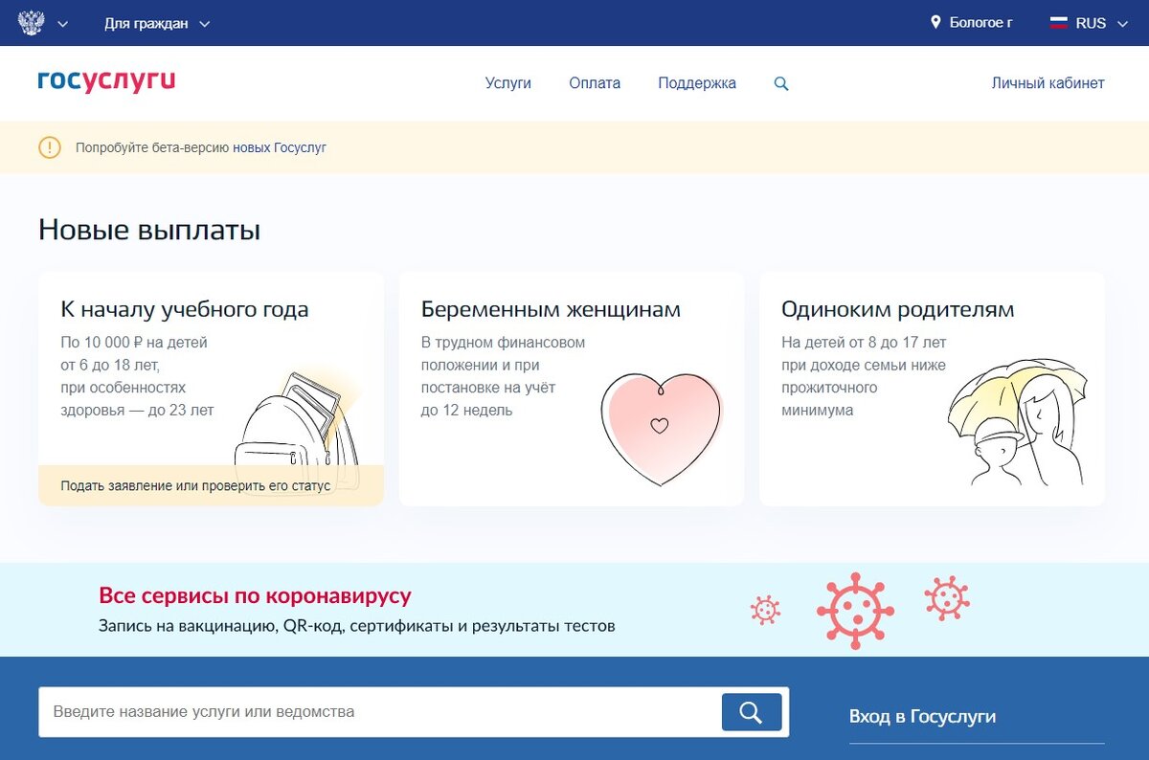The height and width of the screenshot is (760, 1149).
Task: Open the Услуги menu
Action: point(507,83)
